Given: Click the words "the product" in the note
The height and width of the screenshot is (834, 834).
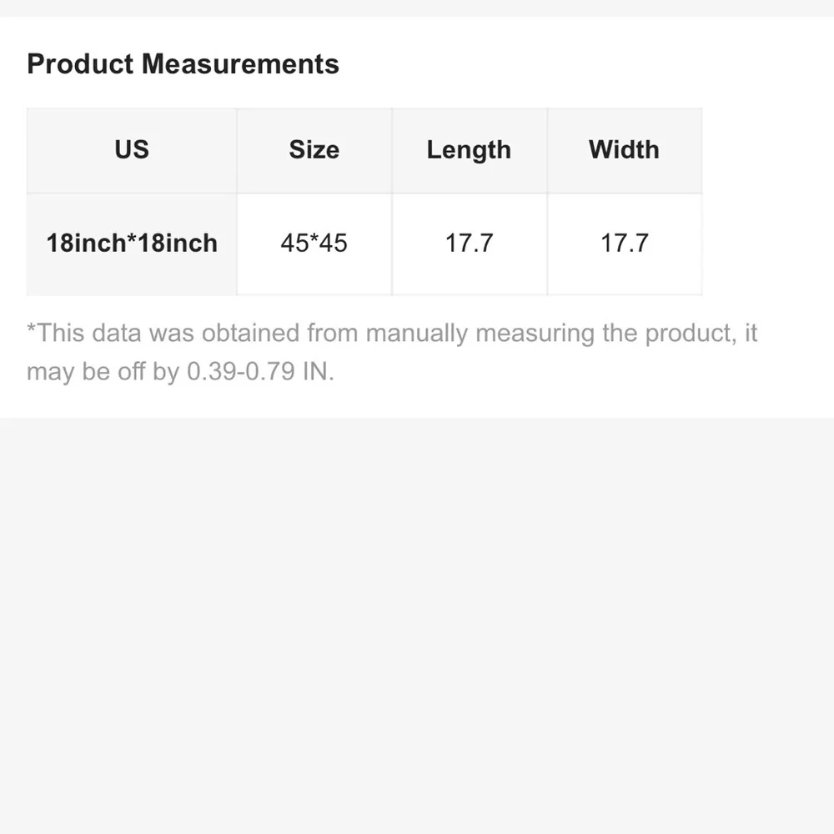Looking at the screenshot, I should 669,334.
